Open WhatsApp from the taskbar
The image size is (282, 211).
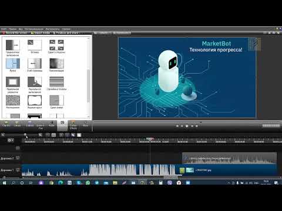click(x=88, y=183)
